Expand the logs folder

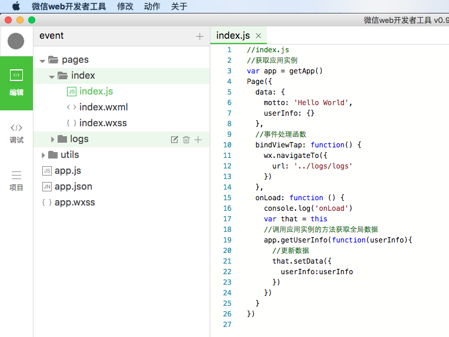point(52,139)
